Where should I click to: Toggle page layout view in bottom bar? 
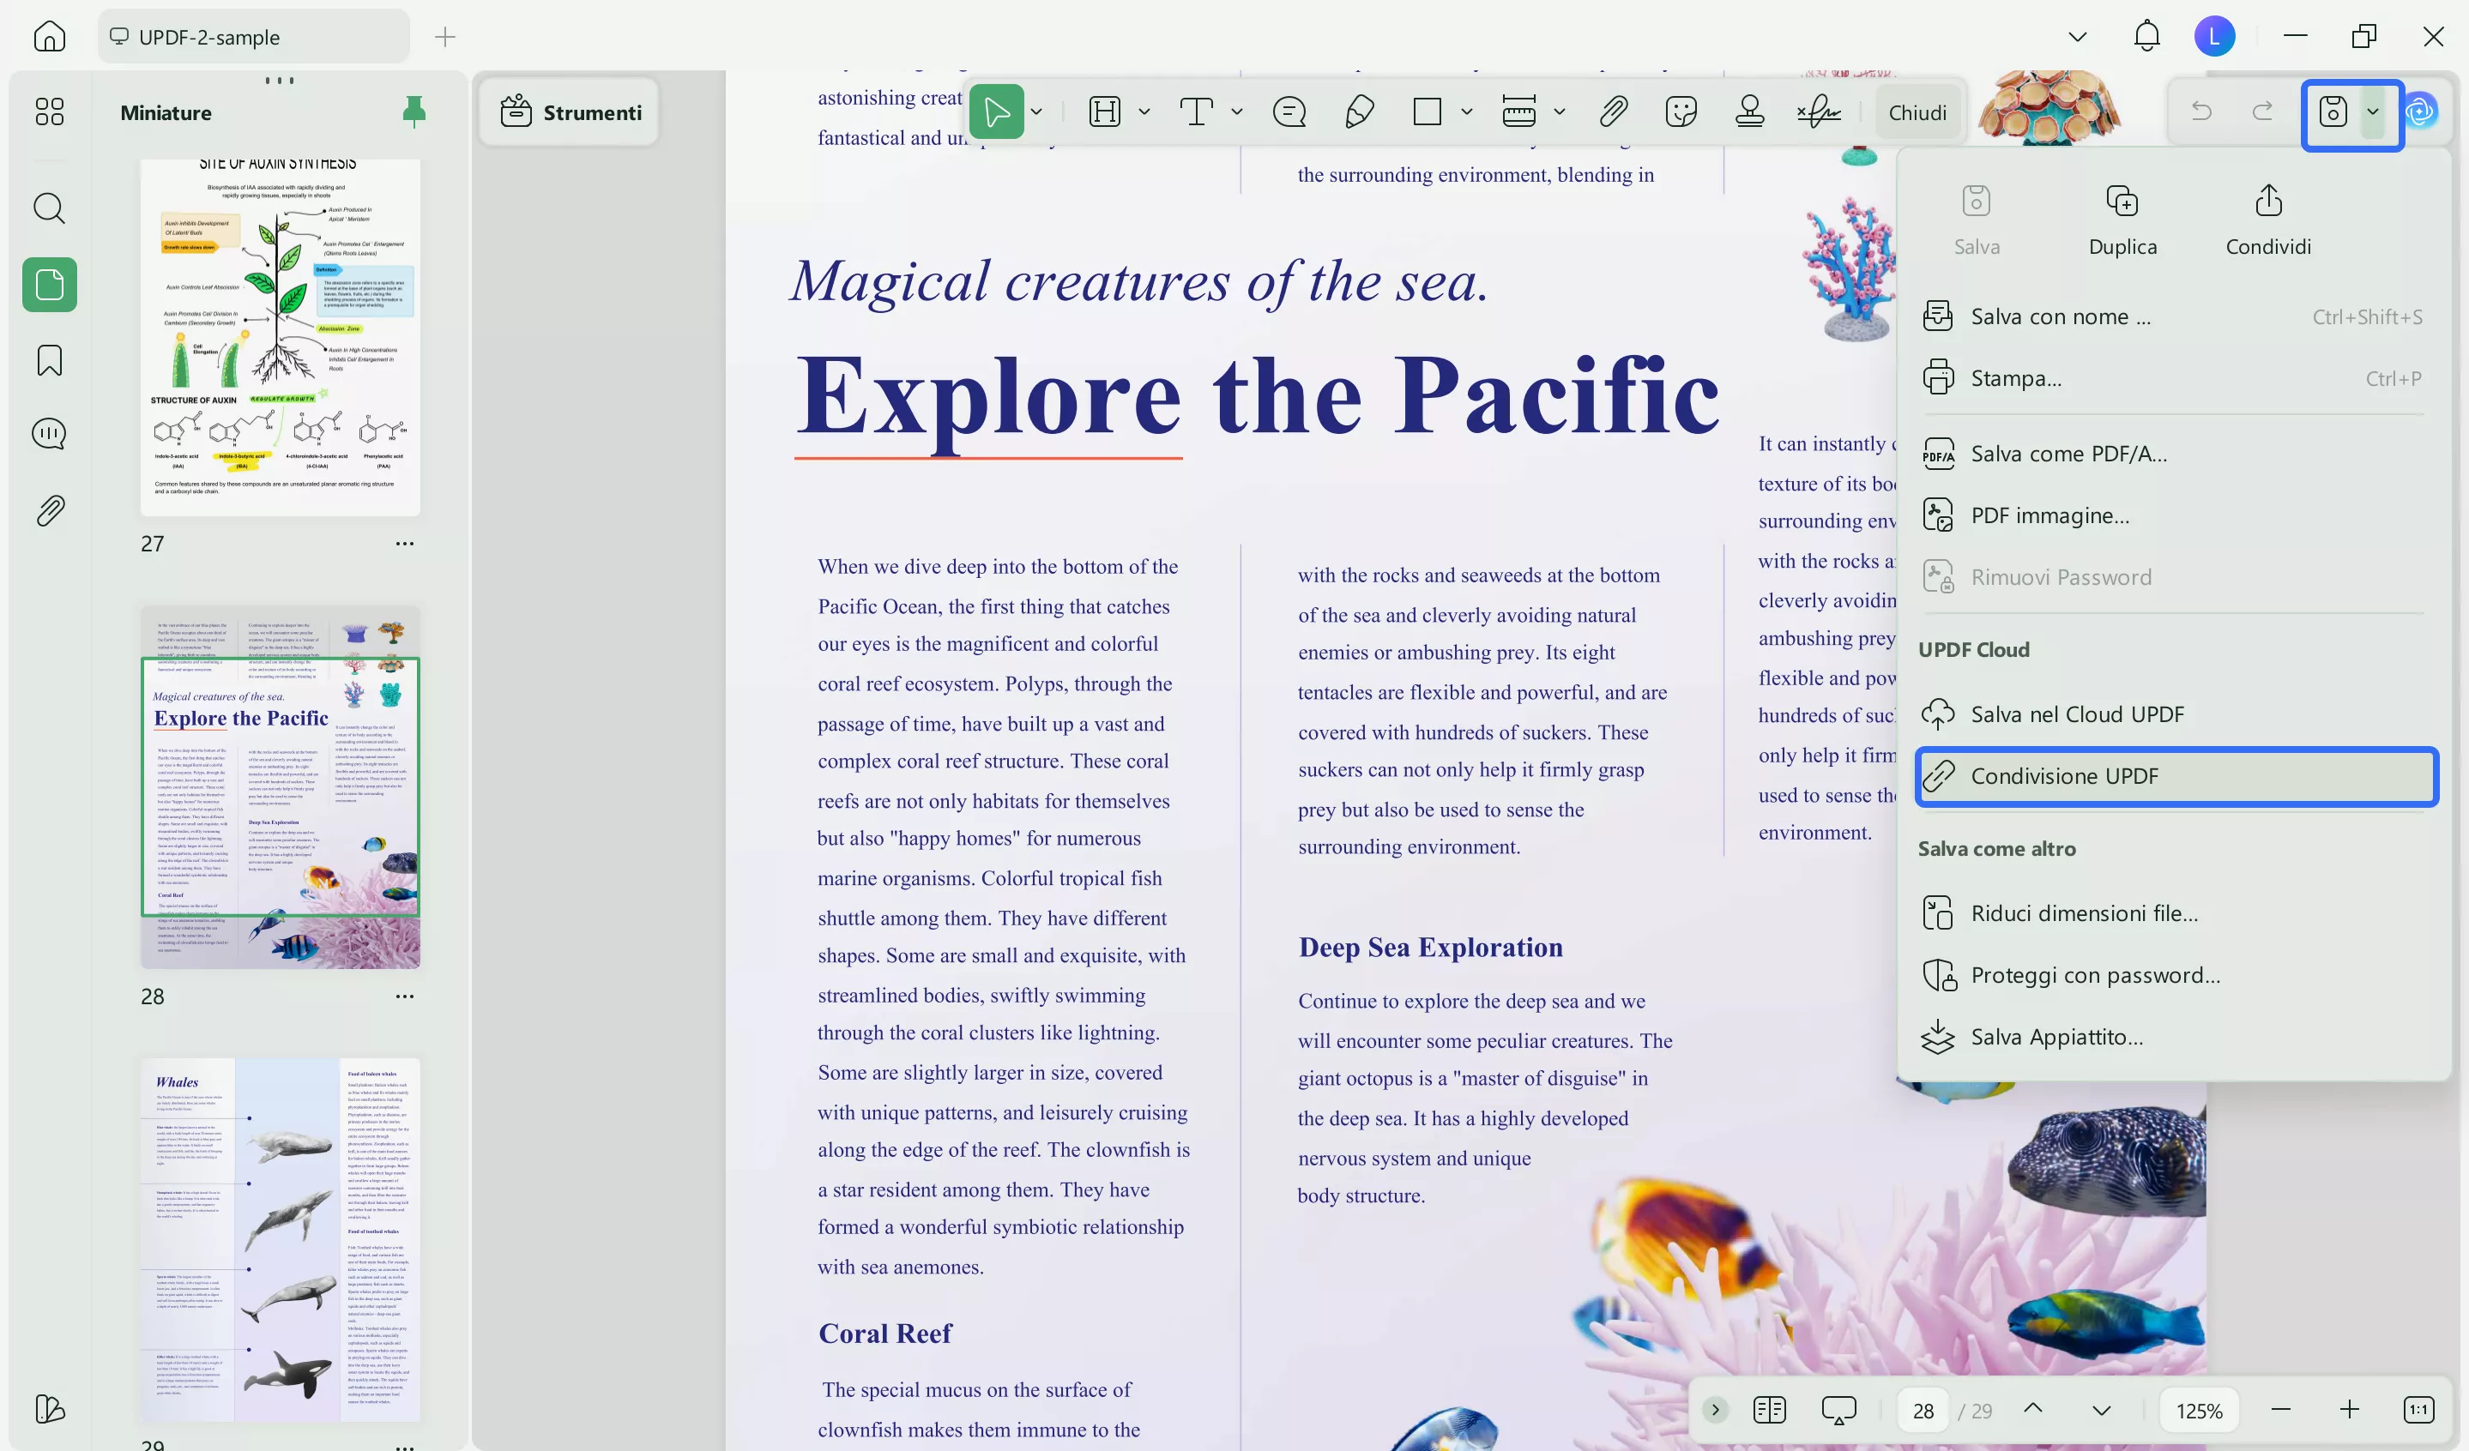(1770, 1410)
